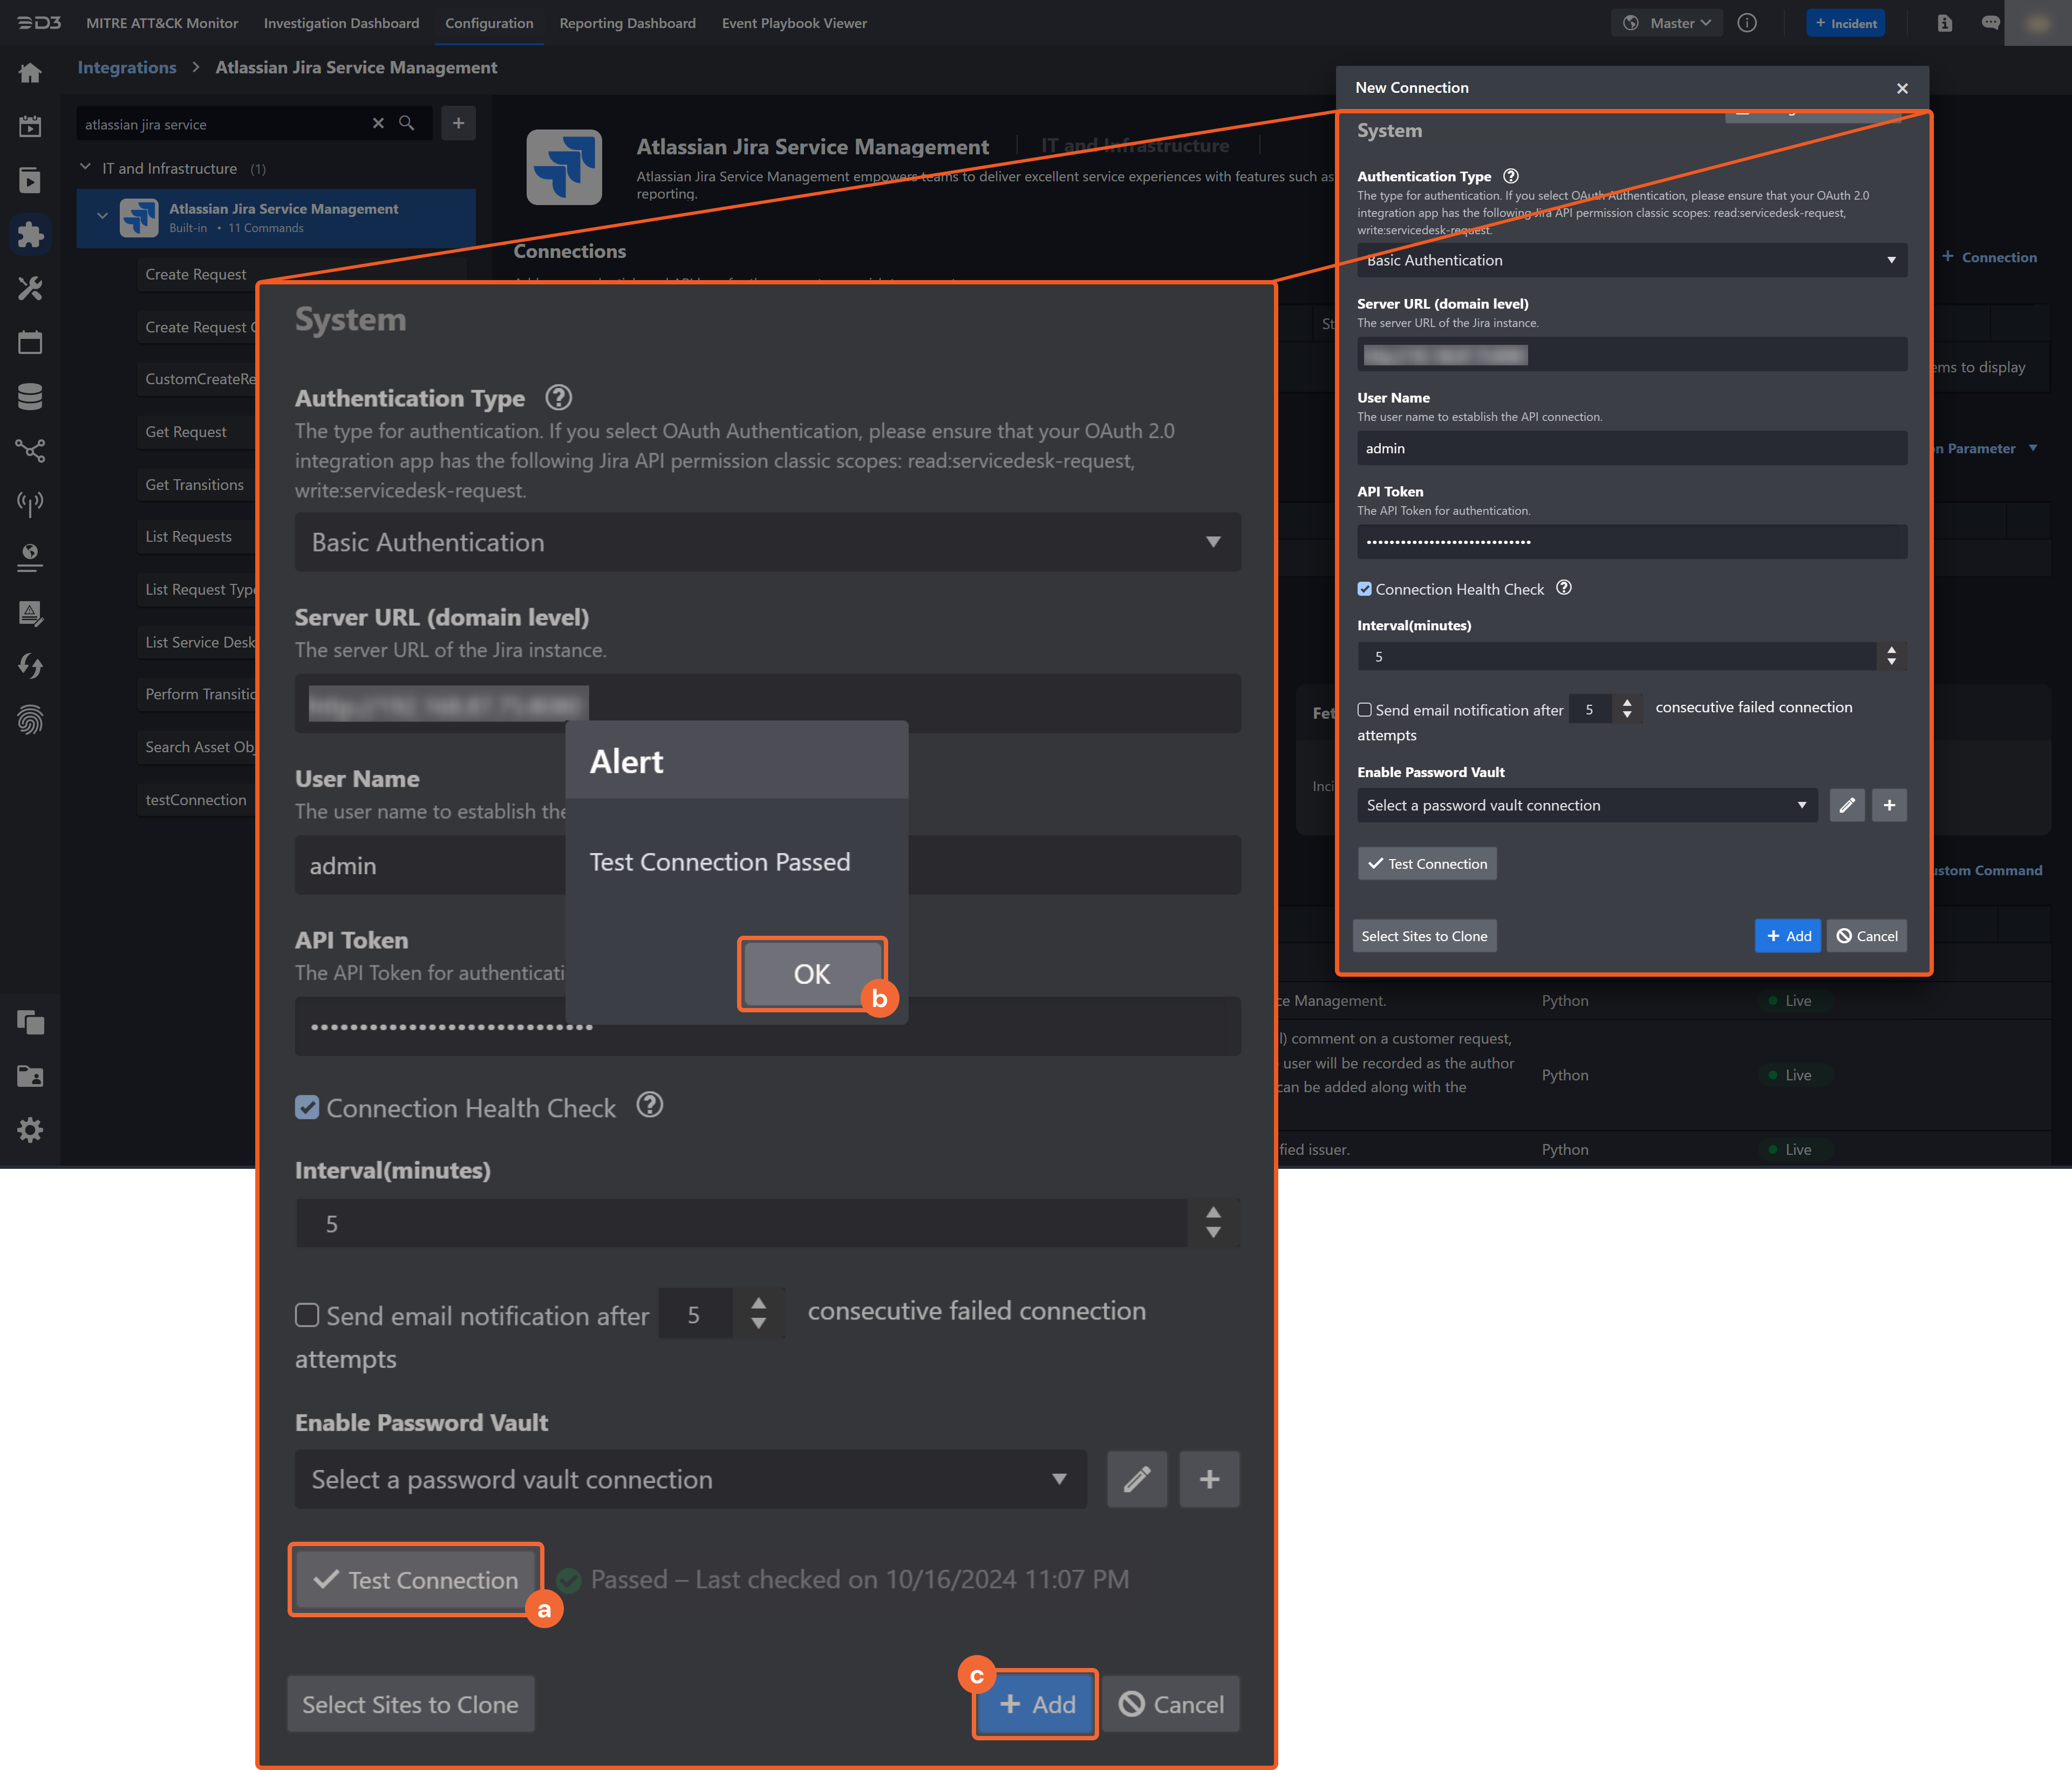
Task: Click the pencil edit icon beside password vault
Action: (x=1136, y=1479)
